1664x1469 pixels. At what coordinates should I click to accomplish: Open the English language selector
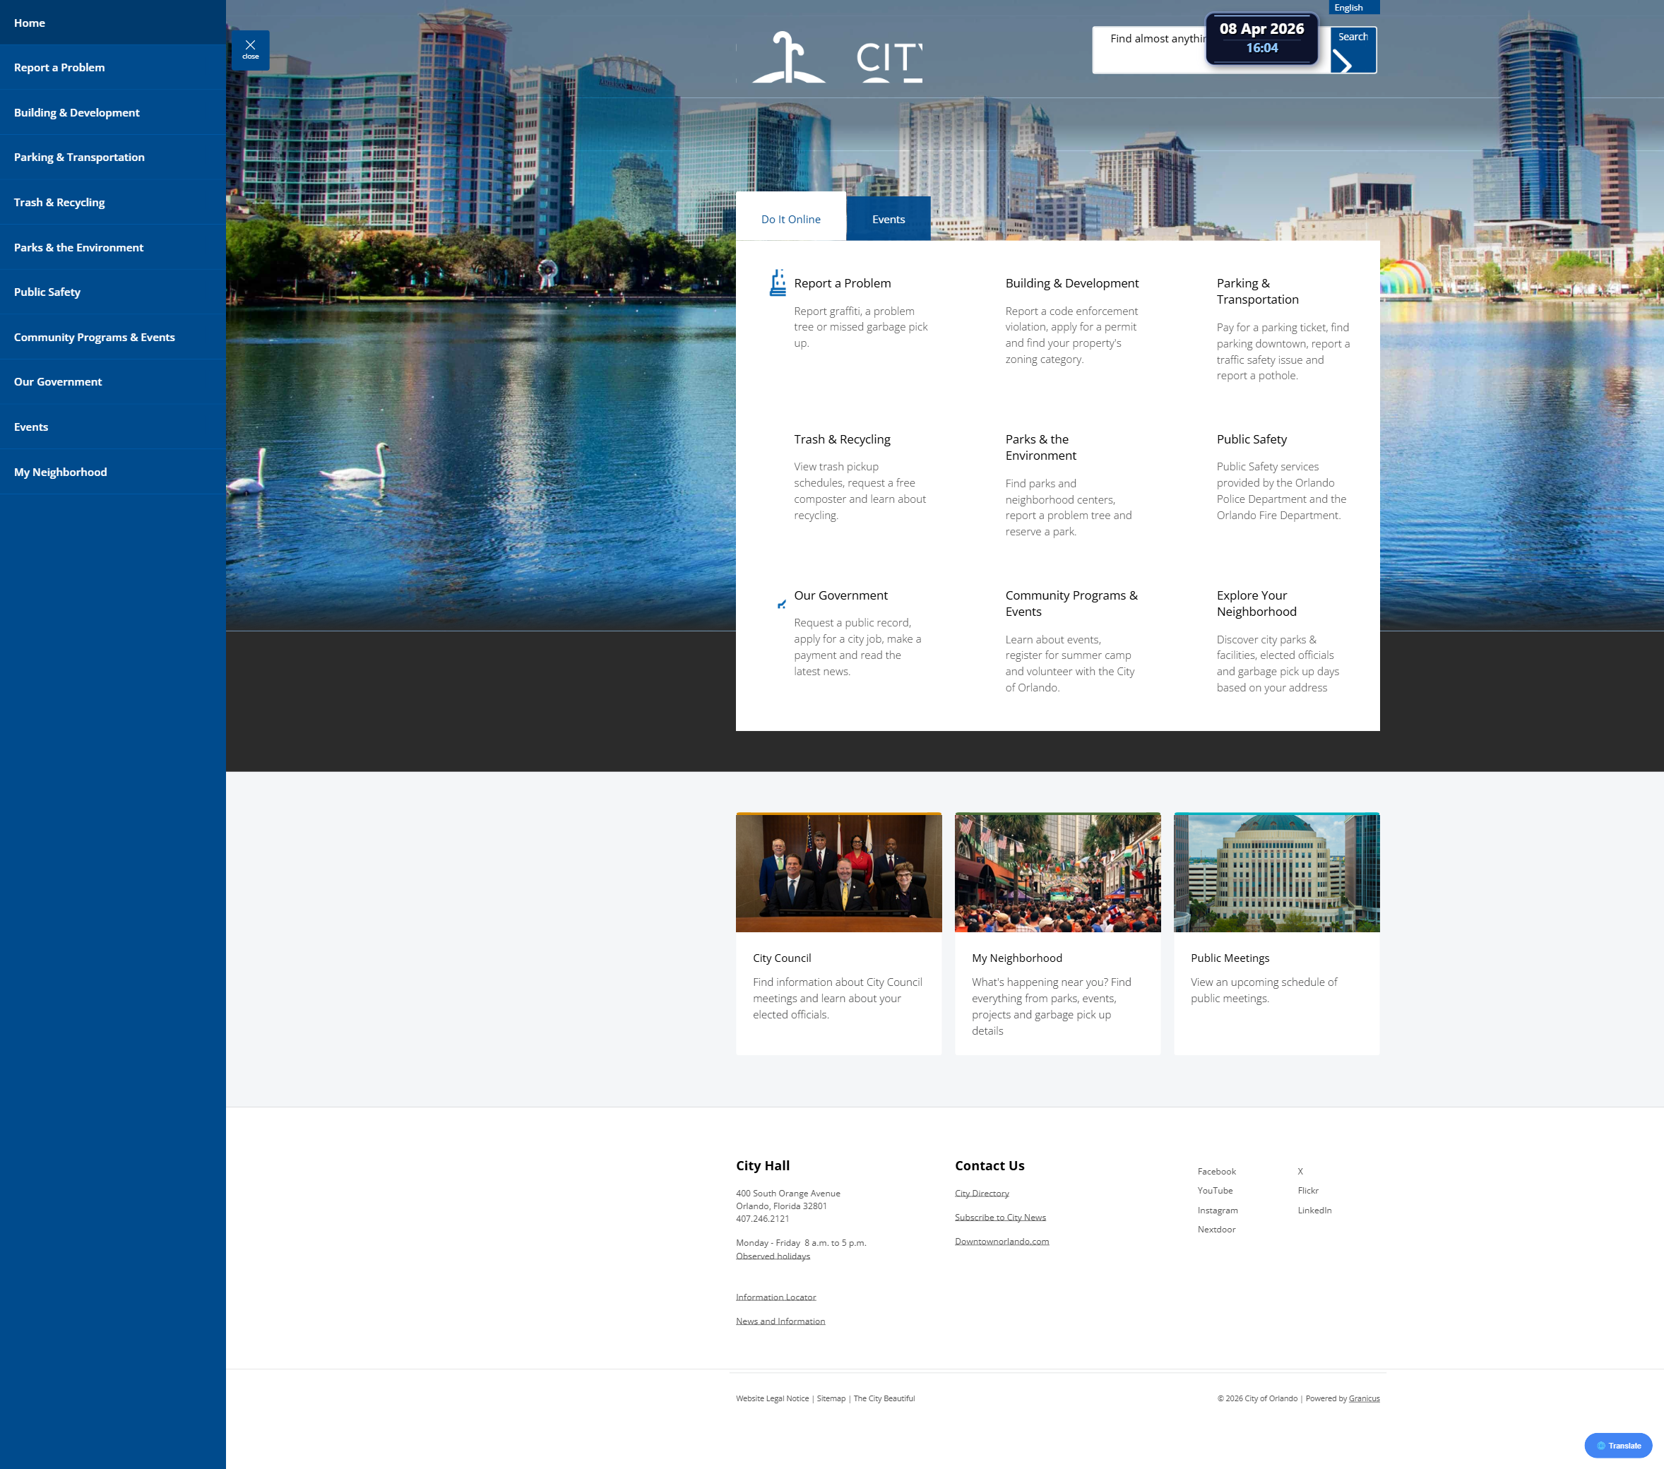[1353, 7]
